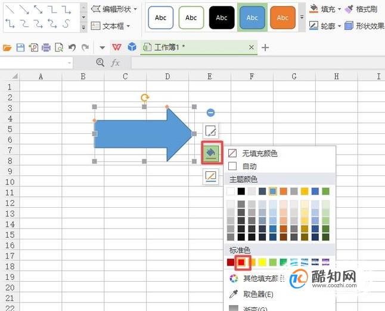
Task: Click the floating shape fill bucket icon
Action: pos(211,153)
